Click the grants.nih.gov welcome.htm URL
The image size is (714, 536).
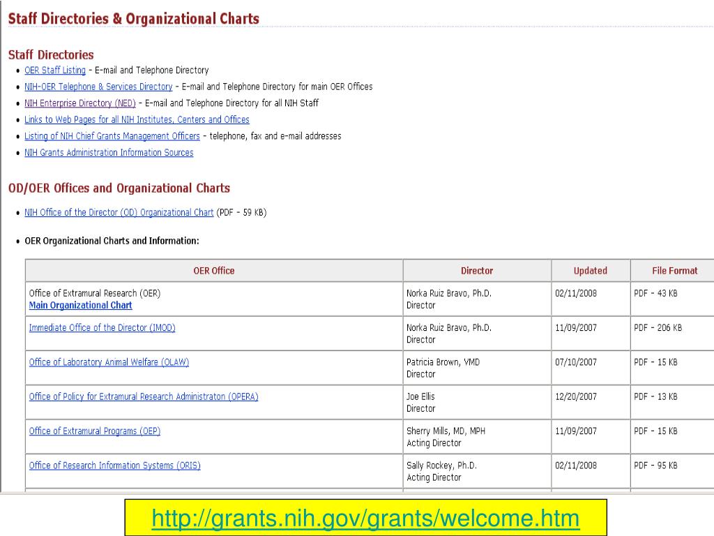pos(365,519)
